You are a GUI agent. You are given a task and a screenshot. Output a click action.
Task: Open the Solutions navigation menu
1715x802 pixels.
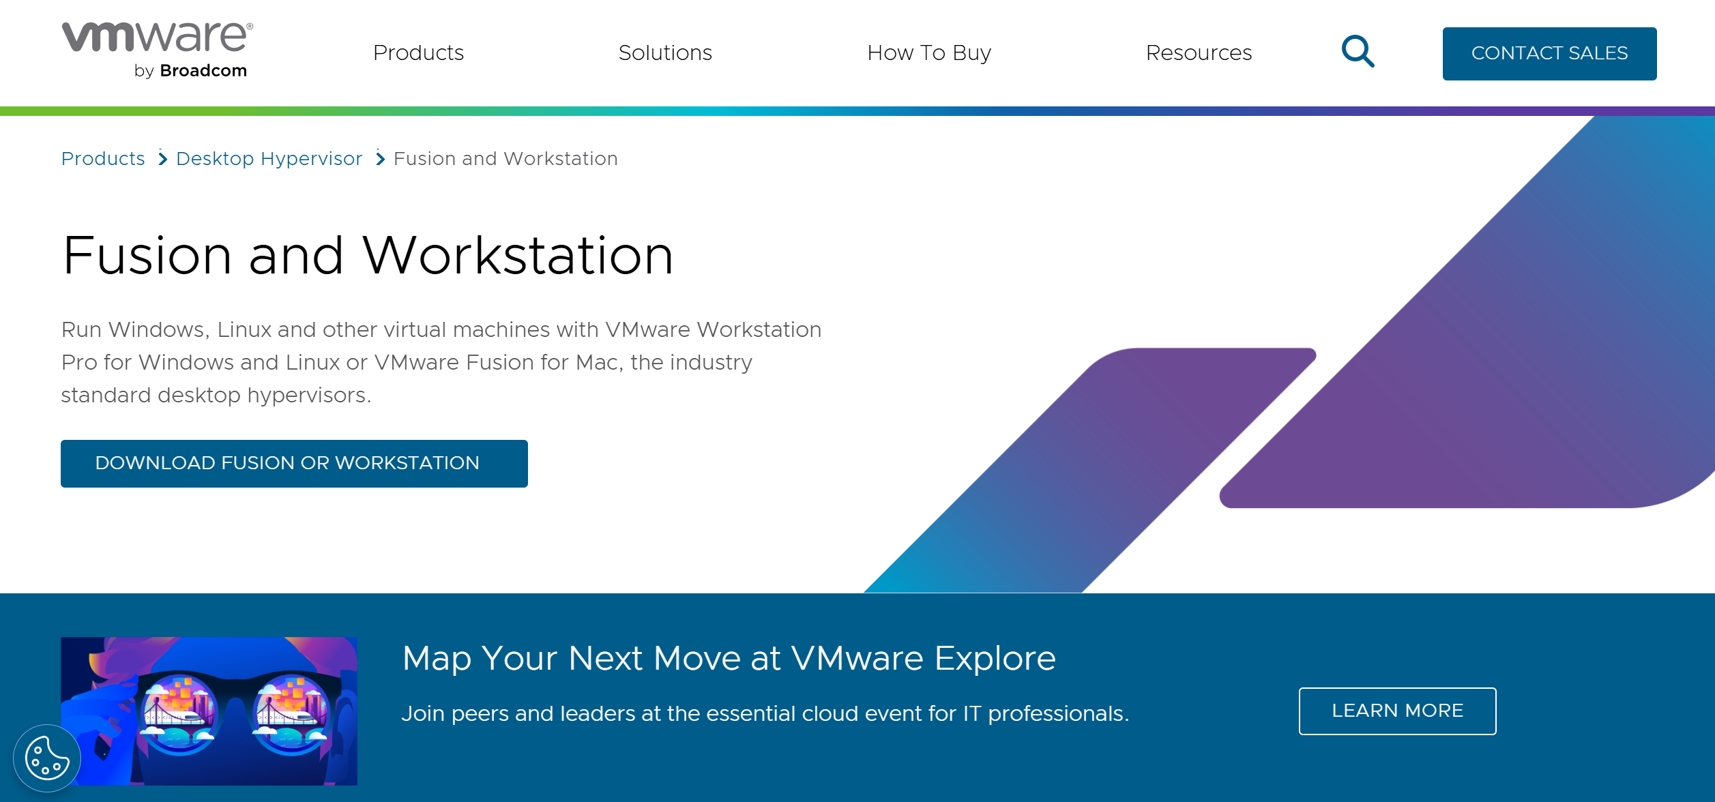pos(664,53)
